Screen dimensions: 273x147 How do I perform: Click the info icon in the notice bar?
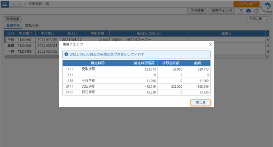tap(66, 54)
